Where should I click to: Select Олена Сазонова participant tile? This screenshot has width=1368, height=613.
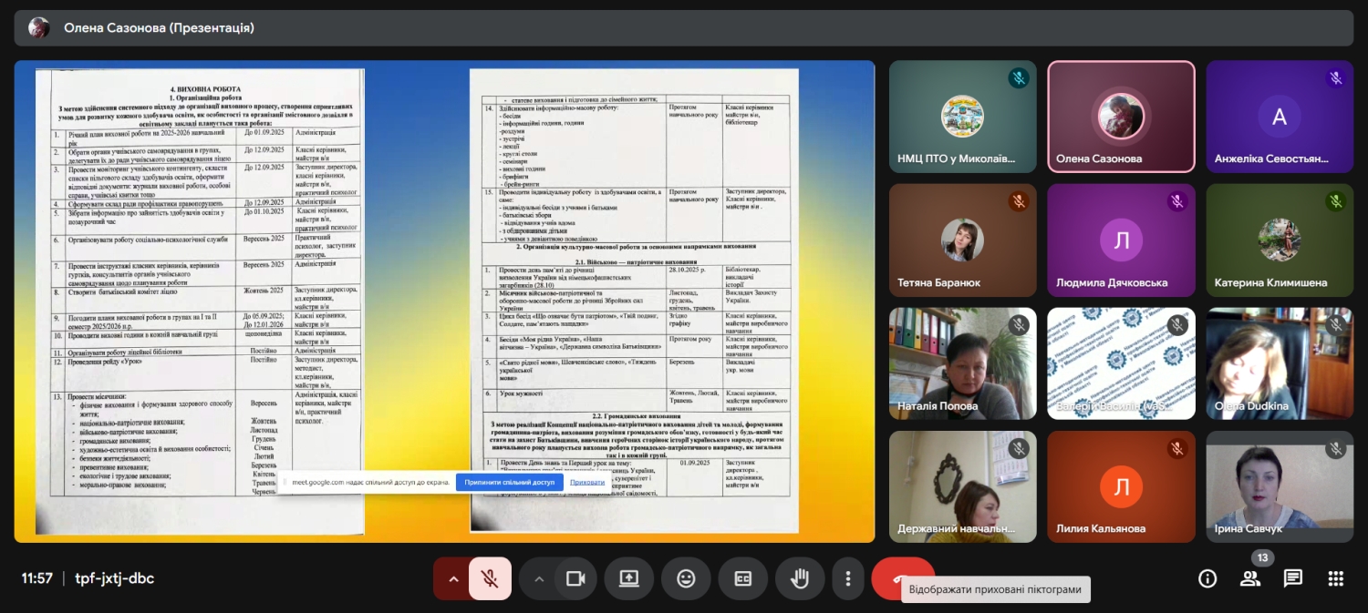[1121, 117]
